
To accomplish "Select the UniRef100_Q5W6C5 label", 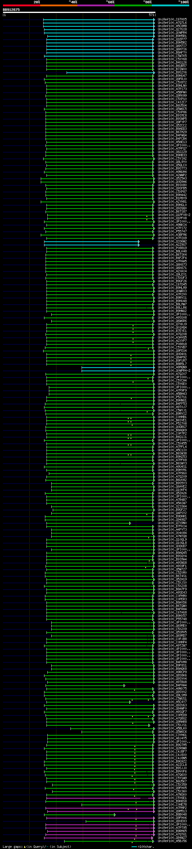I will click(172, 109).
